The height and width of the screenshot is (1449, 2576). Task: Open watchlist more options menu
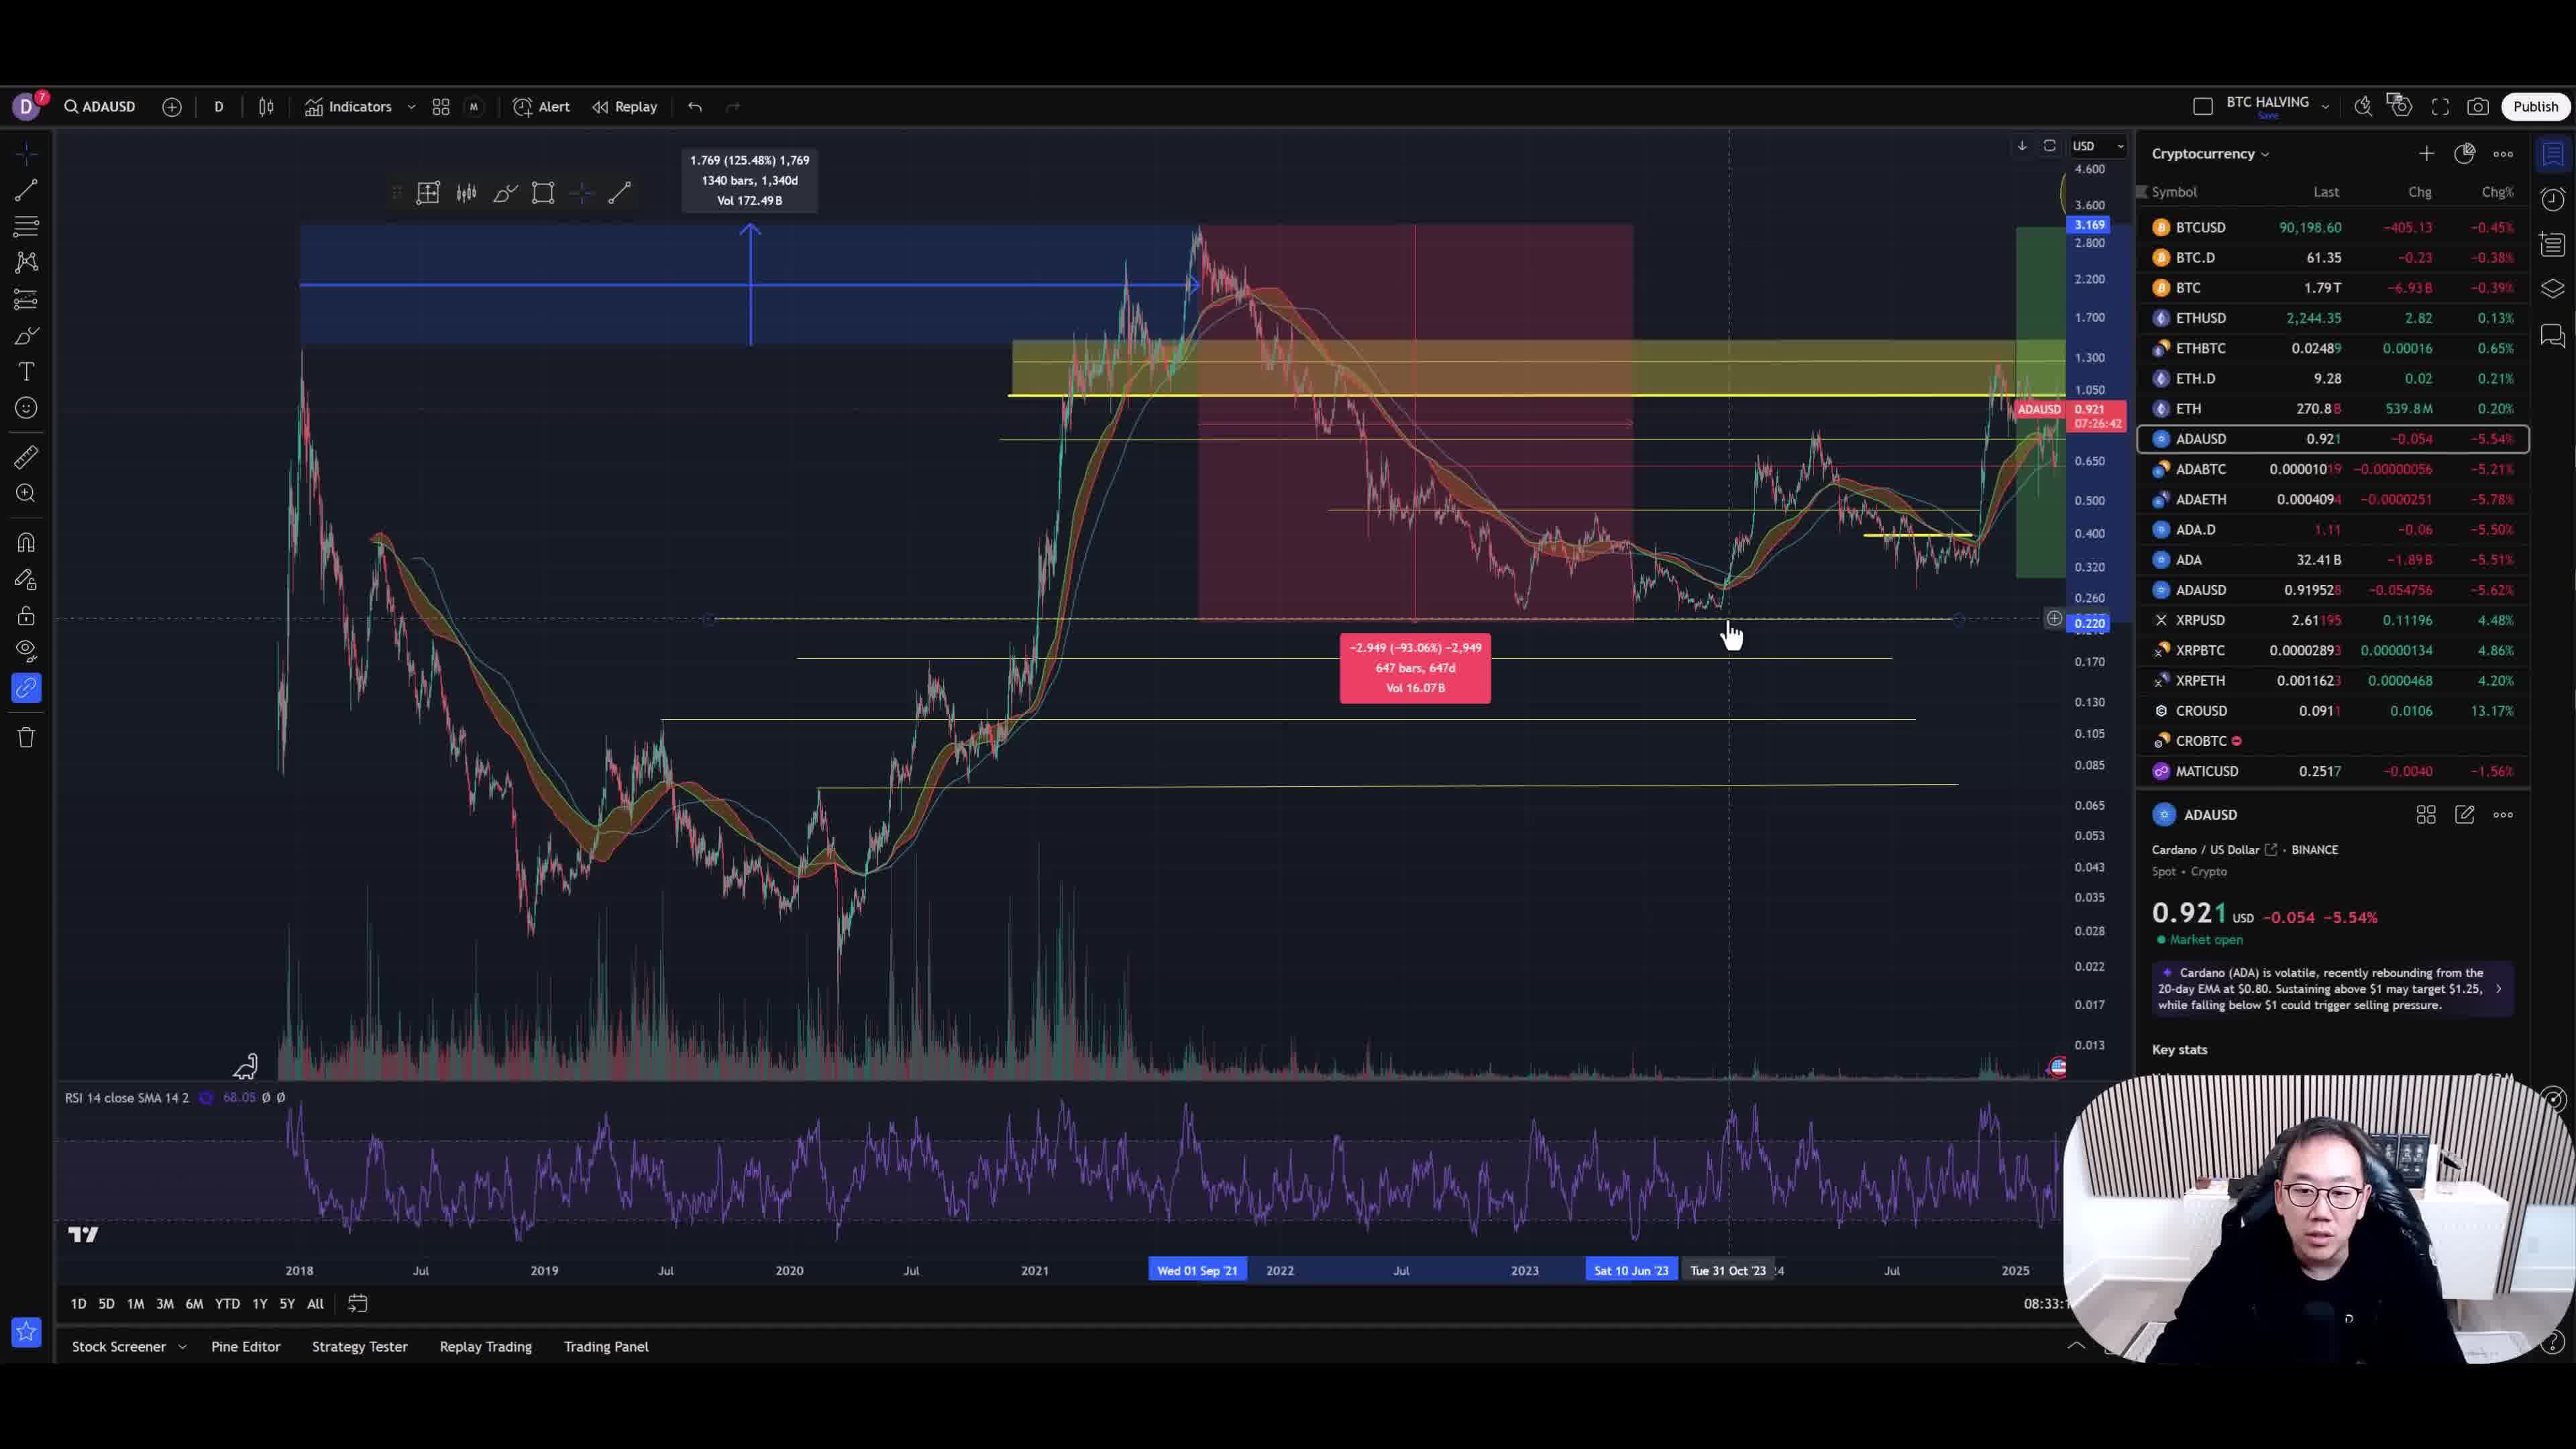[2503, 153]
